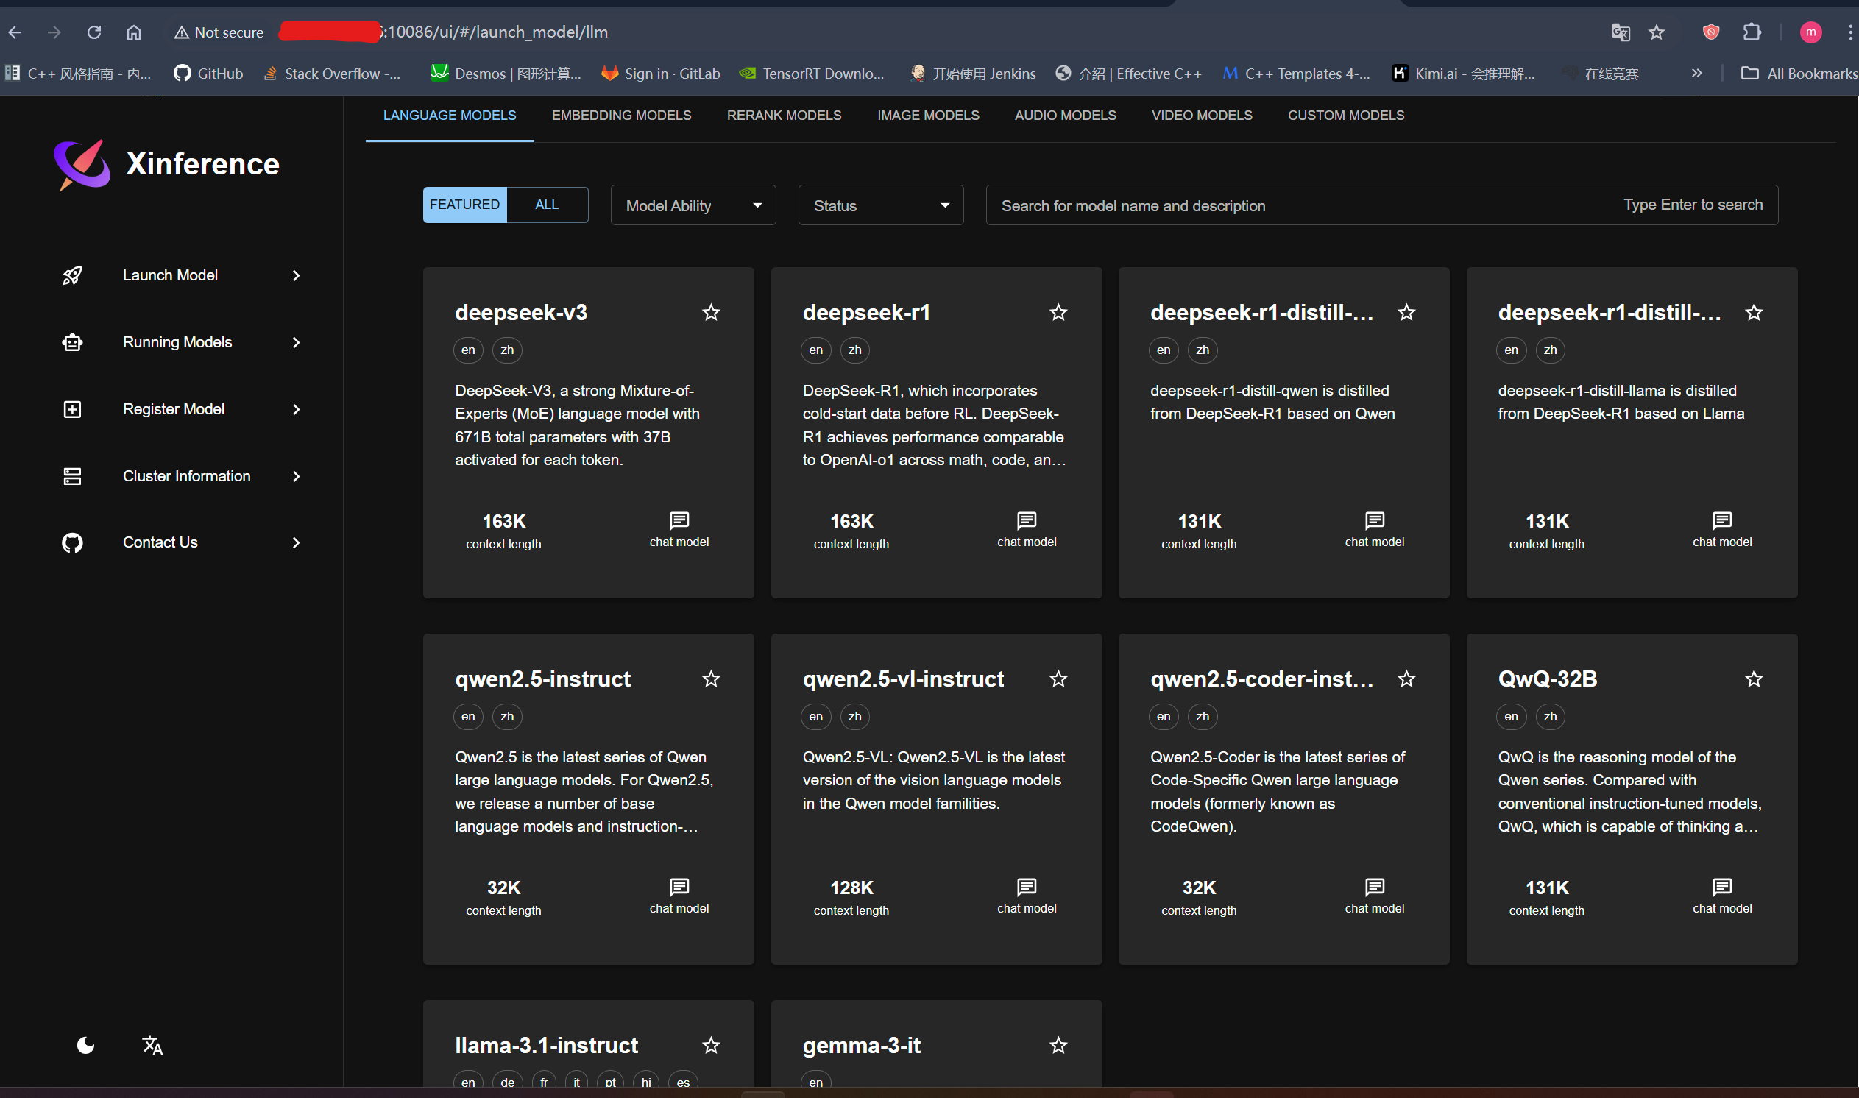Open the Model Ability dropdown

693,205
